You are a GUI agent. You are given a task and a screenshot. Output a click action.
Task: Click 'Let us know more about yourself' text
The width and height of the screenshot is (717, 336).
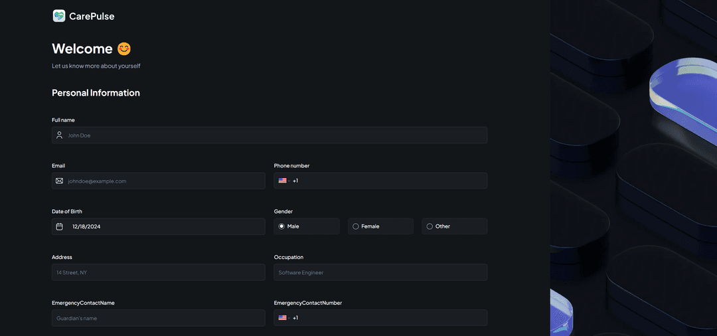96,66
